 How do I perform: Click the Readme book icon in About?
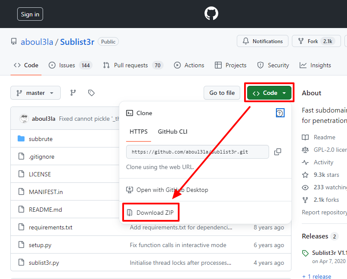(305, 138)
